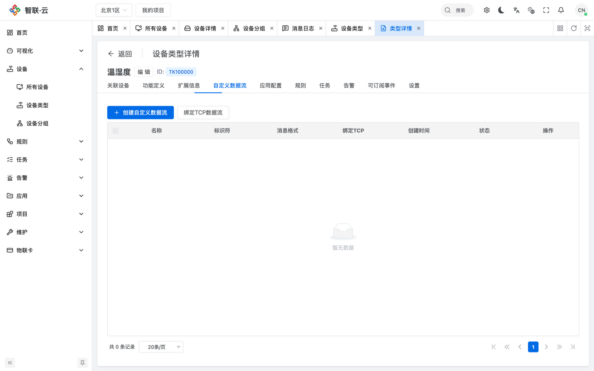Close the 设备详情 tab
This screenshot has height=371, width=594.
(223, 28)
